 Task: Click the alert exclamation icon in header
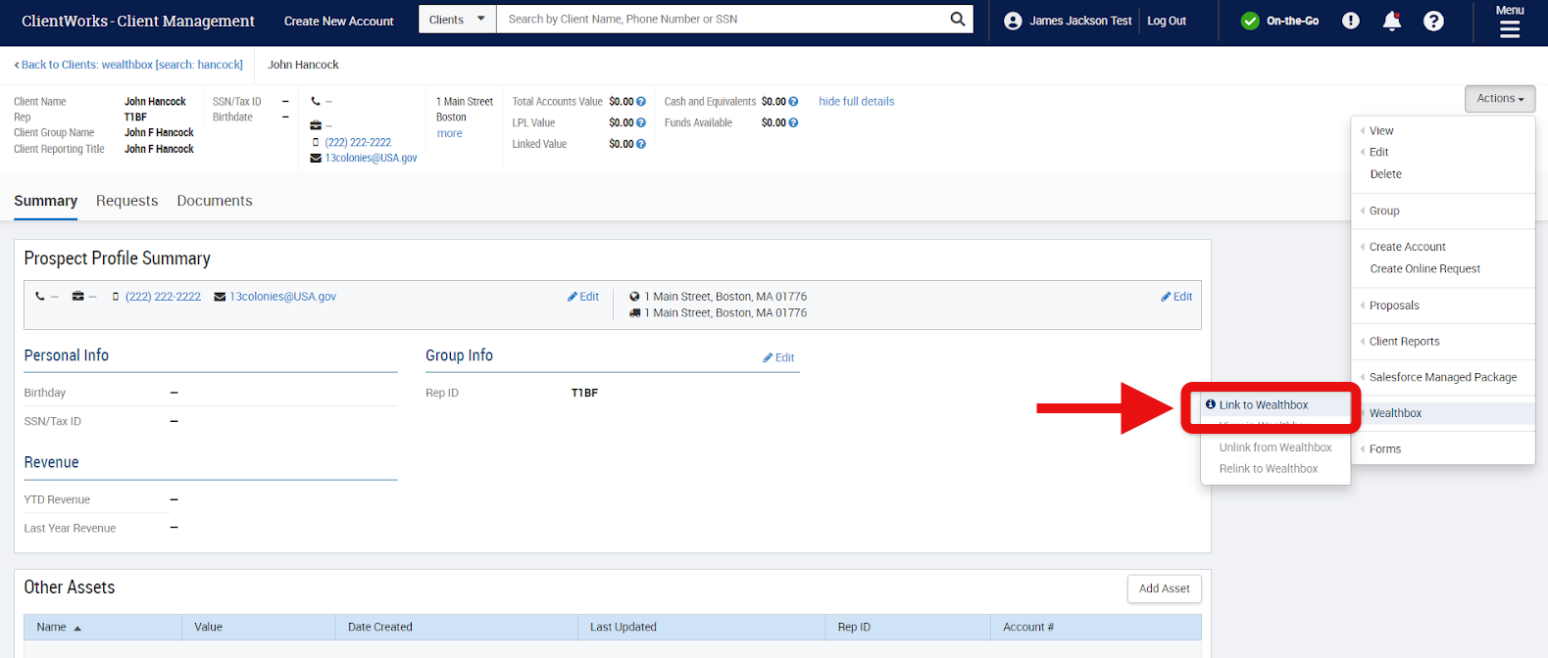1351,21
